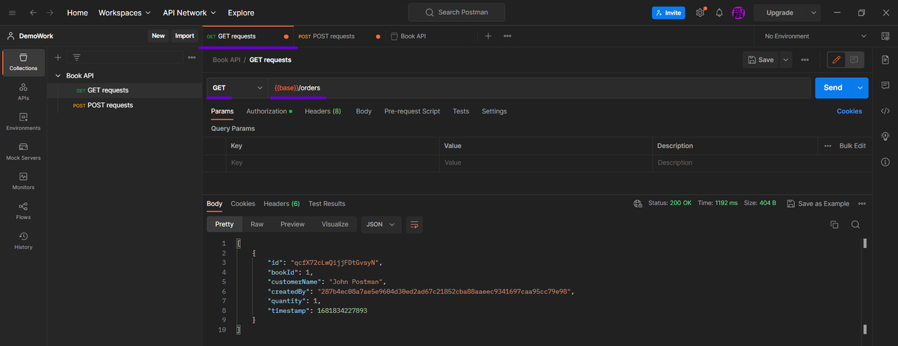The image size is (898, 346).
Task: Search within the response body
Action: coord(855,225)
